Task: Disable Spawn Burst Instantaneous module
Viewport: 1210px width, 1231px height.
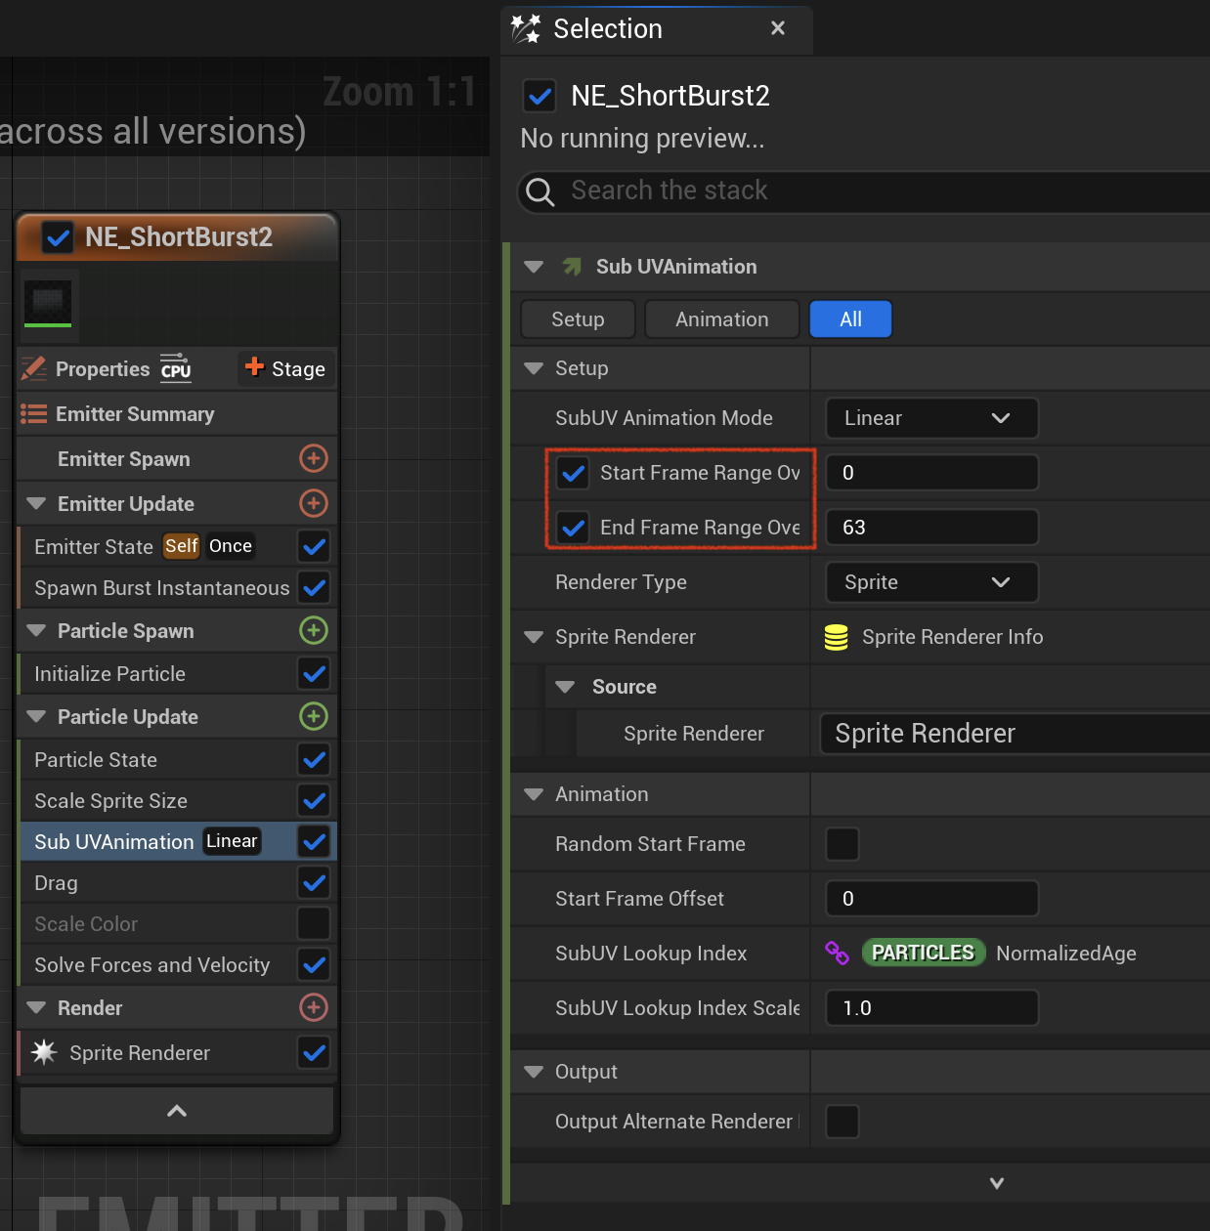Action: (314, 587)
